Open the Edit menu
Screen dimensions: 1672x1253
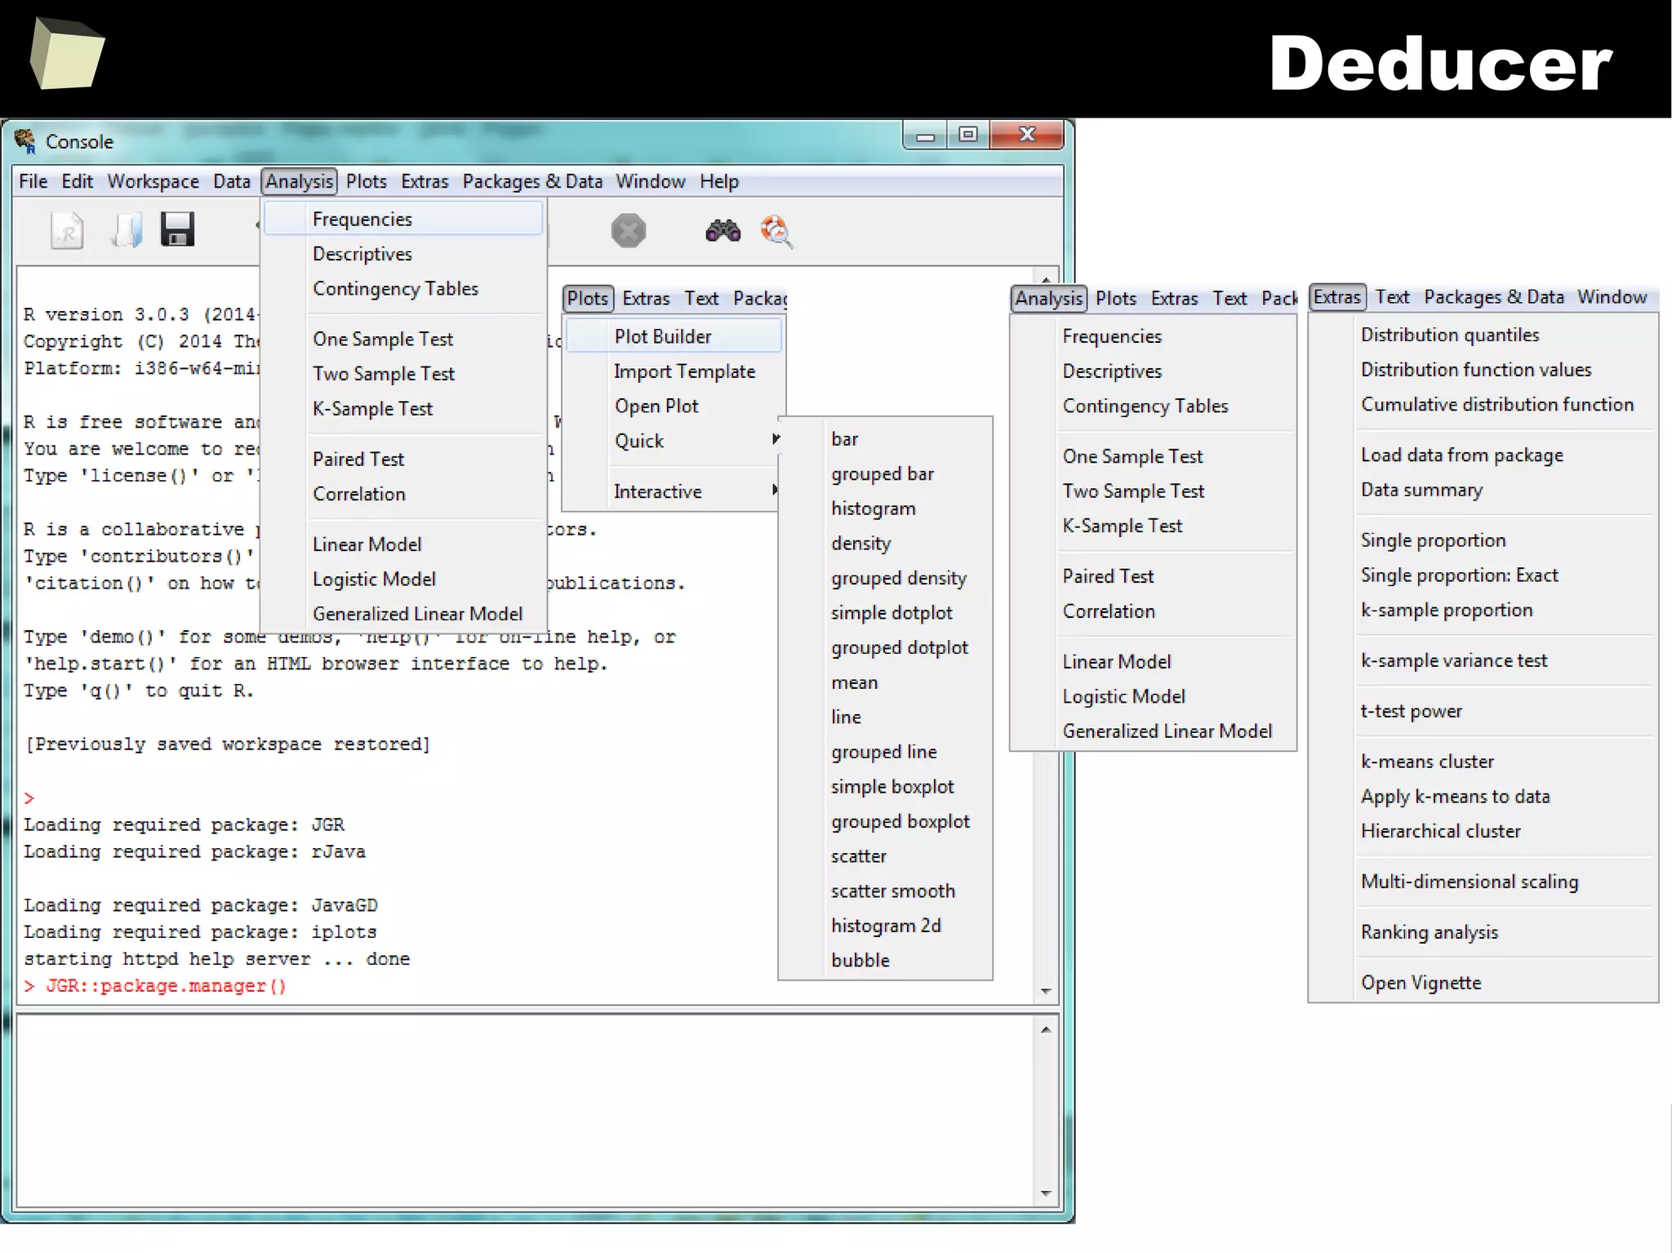(78, 181)
